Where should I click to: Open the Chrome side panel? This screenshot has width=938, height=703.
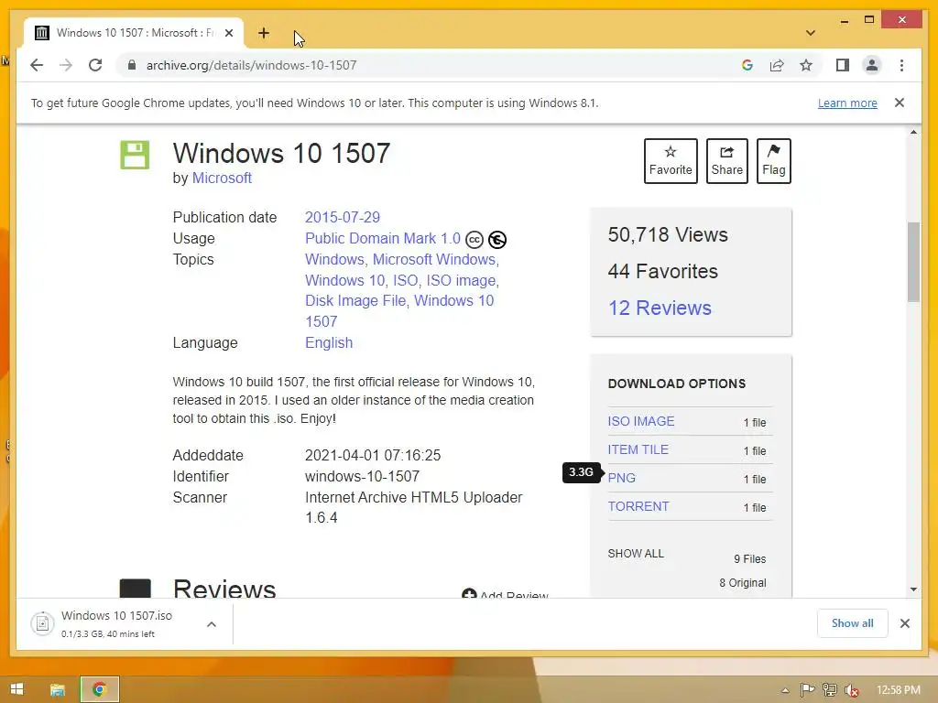click(843, 65)
